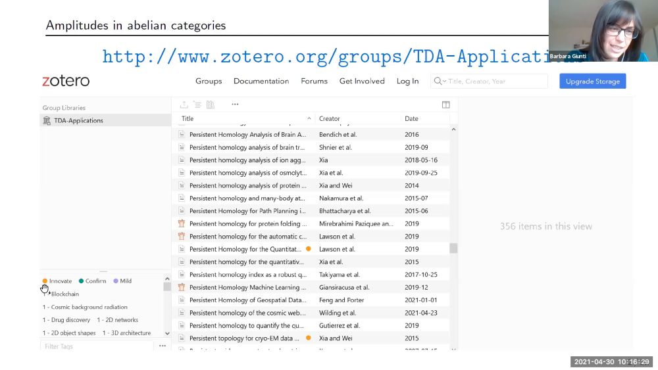The height and width of the screenshot is (370, 658).
Task: Open the three-dots more menu above item list
Action: point(235,104)
